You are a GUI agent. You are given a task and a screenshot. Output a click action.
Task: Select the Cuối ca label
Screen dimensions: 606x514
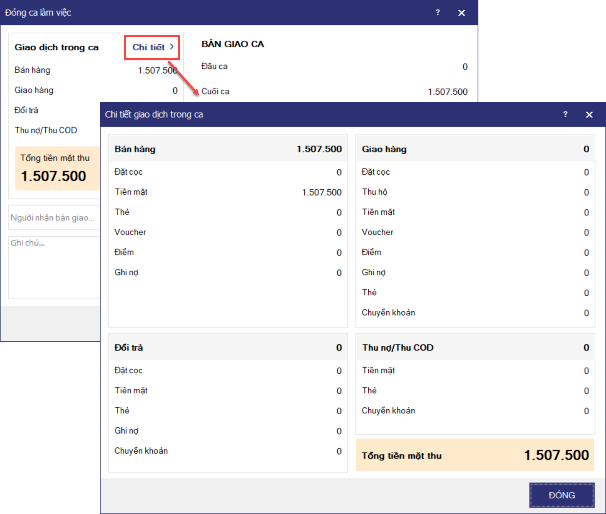pyautogui.click(x=216, y=91)
